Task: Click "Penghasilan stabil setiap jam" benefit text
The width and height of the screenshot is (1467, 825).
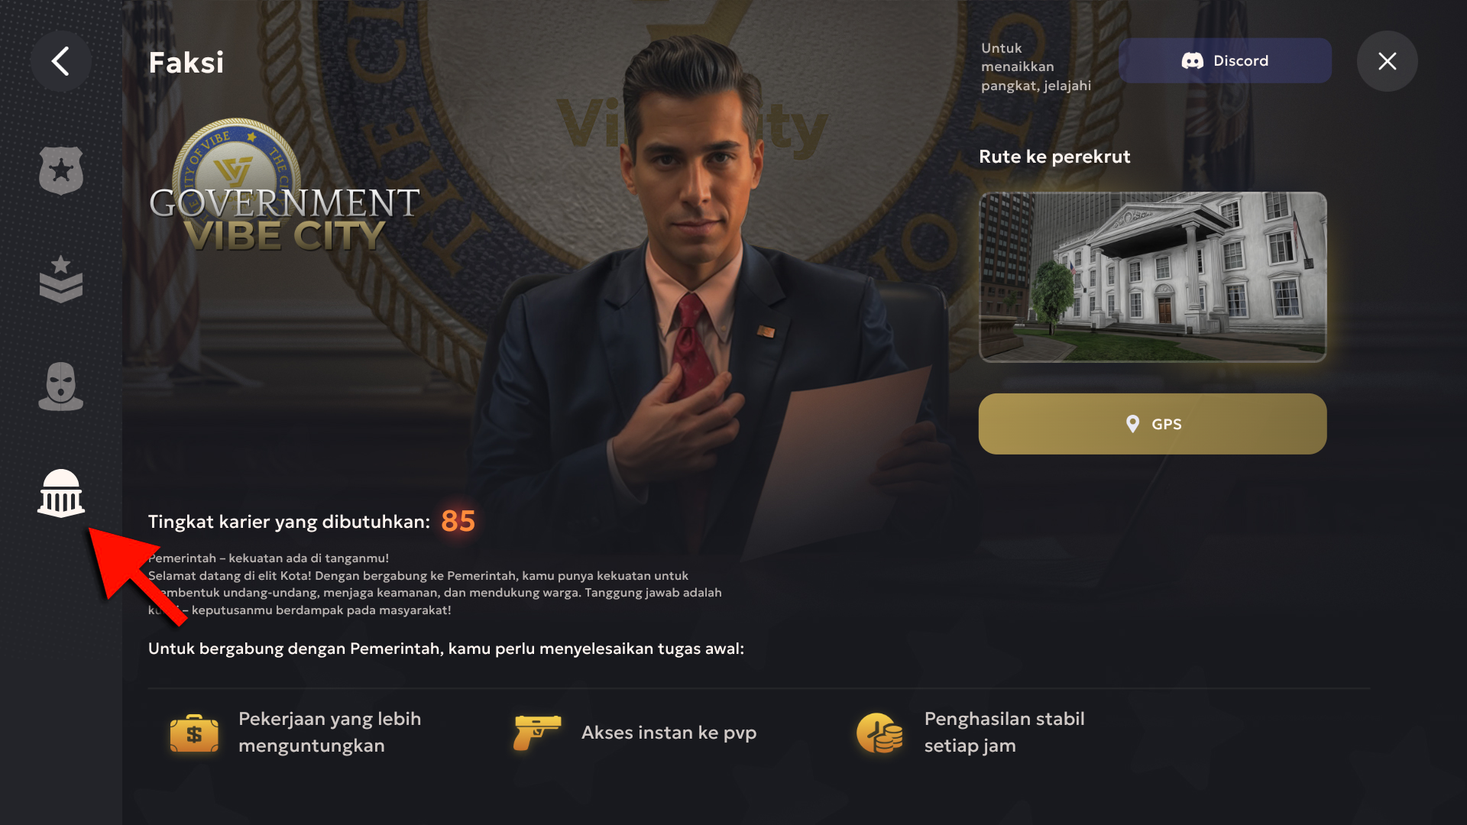Action: point(1004,732)
